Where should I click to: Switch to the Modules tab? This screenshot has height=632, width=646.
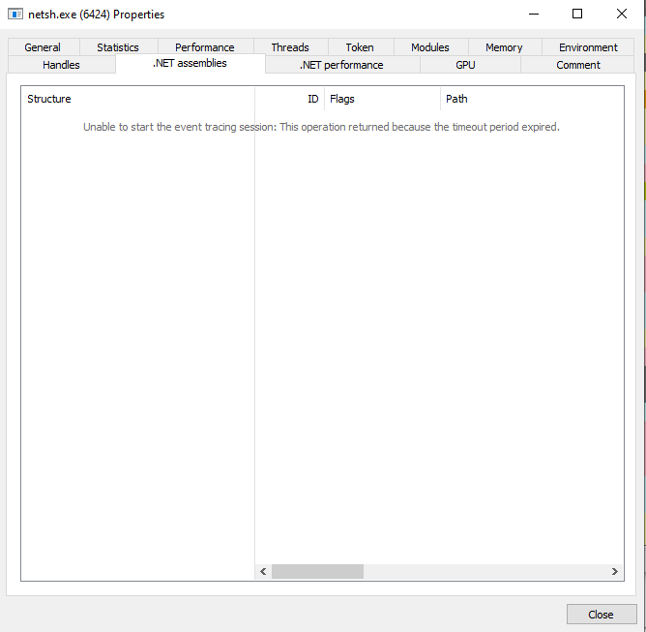(430, 47)
